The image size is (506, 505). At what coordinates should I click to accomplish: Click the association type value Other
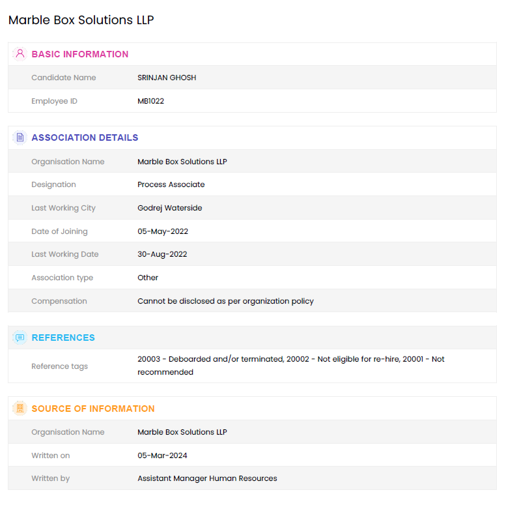148,278
